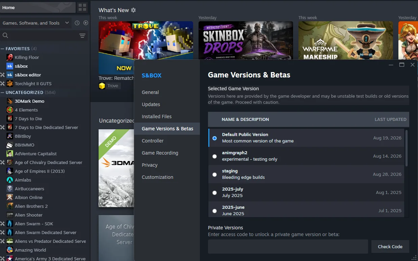418x261 pixels.
Task: Click the 3DMark Demo icon
Action: (x=10, y=101)
